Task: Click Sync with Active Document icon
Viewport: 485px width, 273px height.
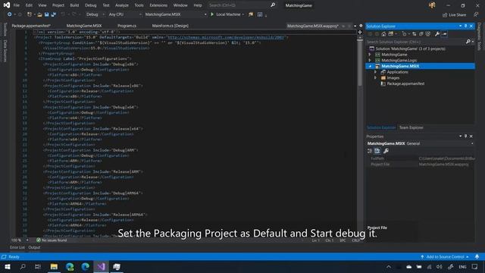Action: point(415,34)
